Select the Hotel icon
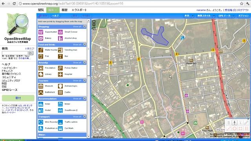The image size is (251, 141). tap(41, 104)
